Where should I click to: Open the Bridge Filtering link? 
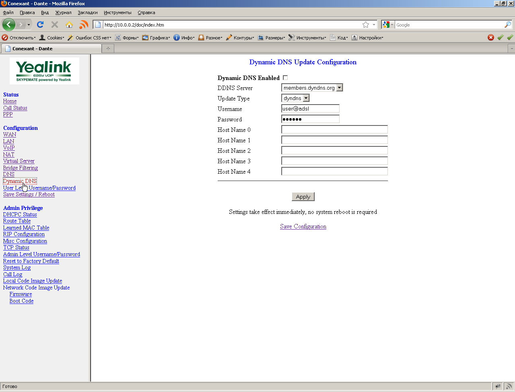(21, 168)
